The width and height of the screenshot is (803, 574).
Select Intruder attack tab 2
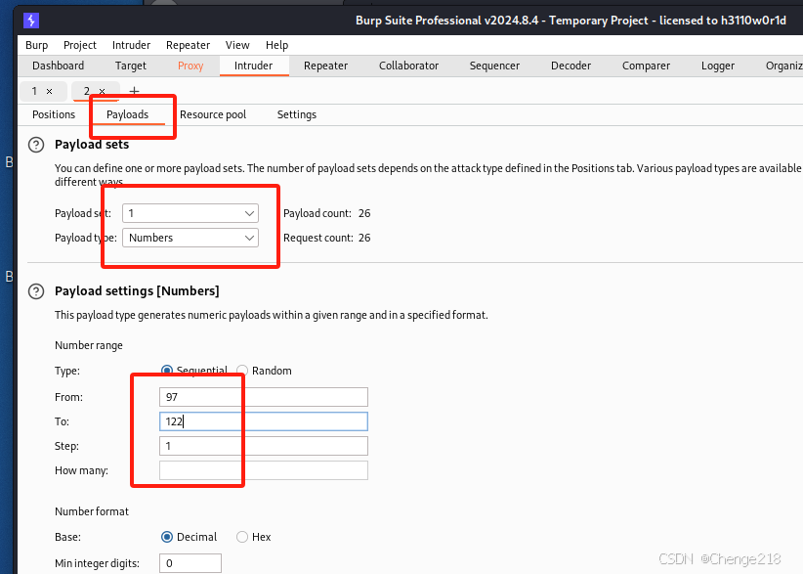pyautogui.click(x=87, y=91)
